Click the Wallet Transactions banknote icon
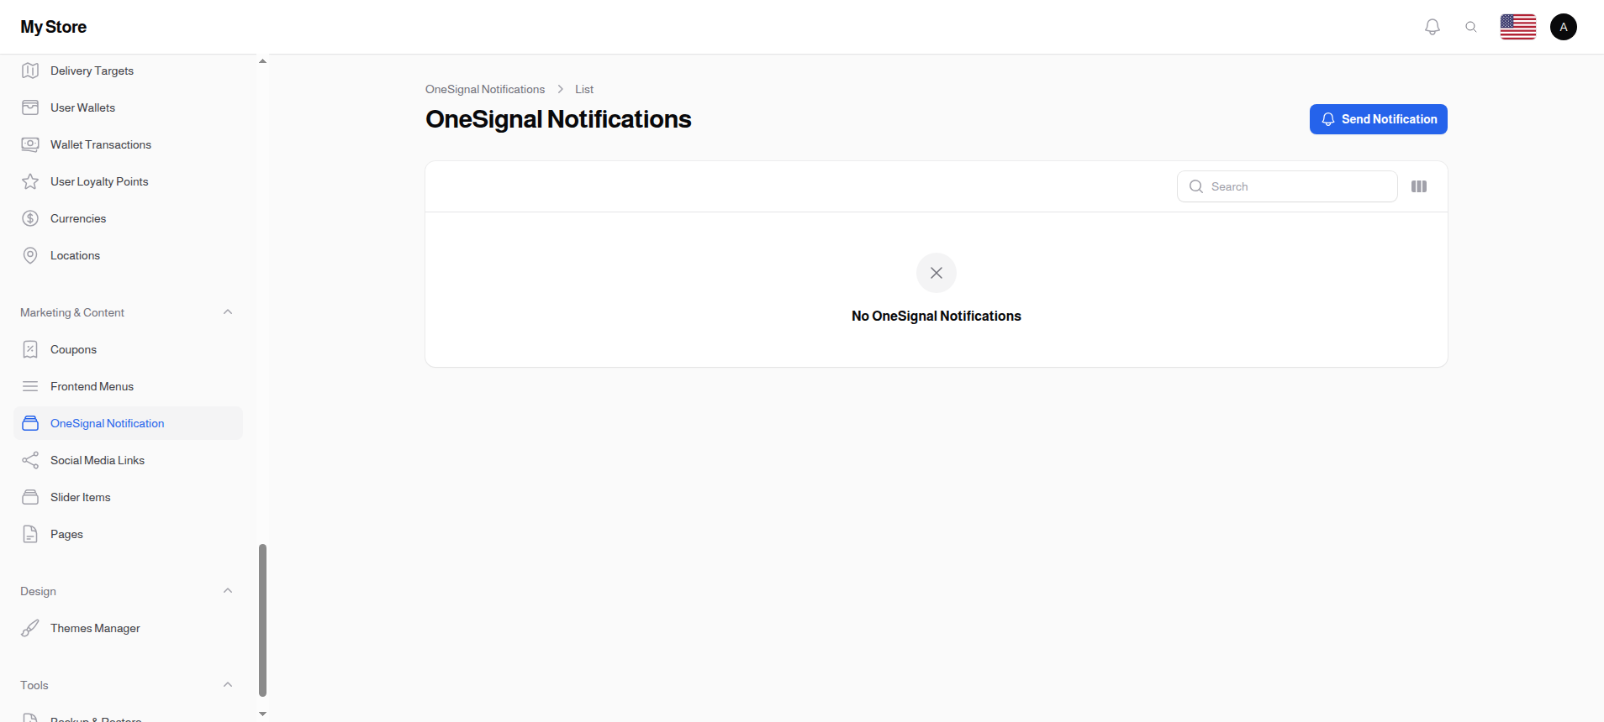The height and width of the screenshot is (722, 1604). pyautogui.click(x=30, y=144)
